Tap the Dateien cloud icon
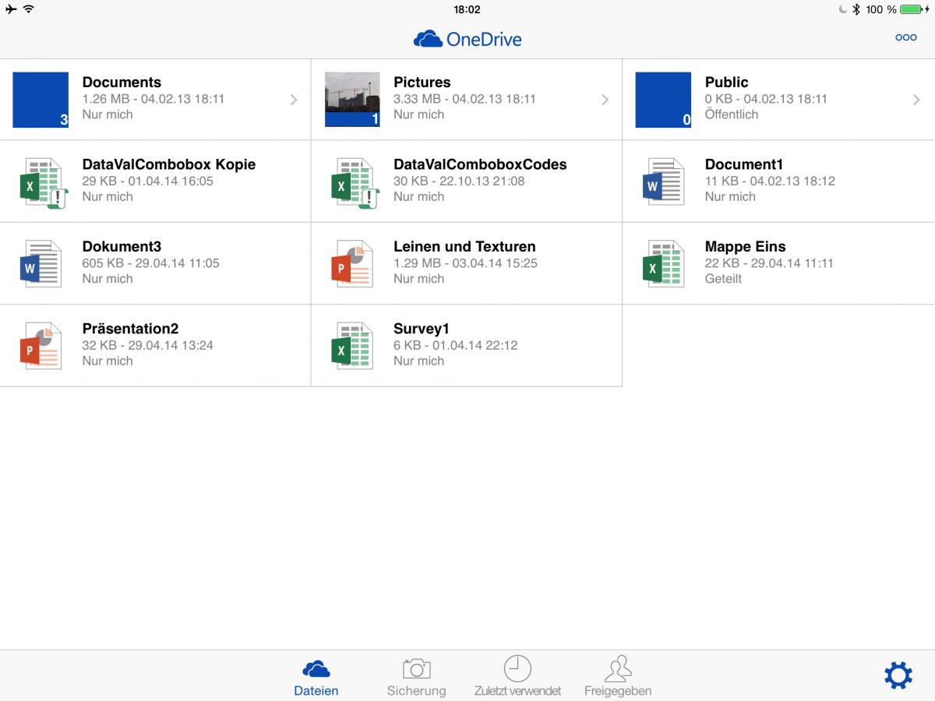Image resolution: width=935 pixels, height=701 pixels. [x=316, y=668]
